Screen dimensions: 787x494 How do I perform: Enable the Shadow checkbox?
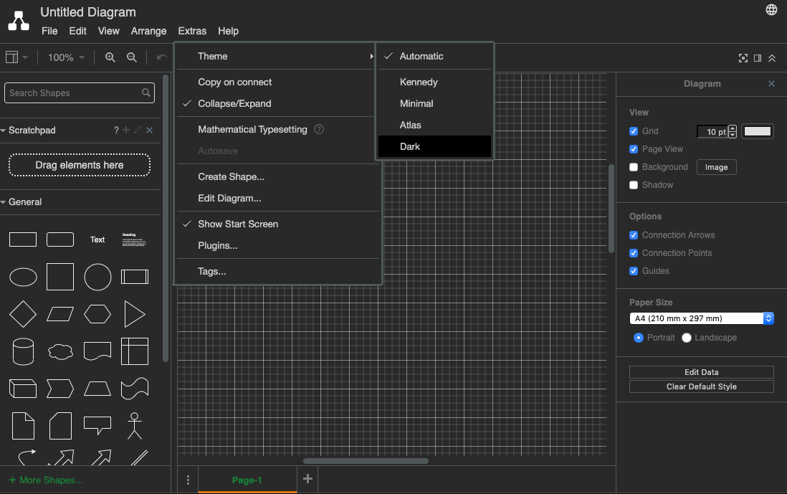[x=634, y=185]
